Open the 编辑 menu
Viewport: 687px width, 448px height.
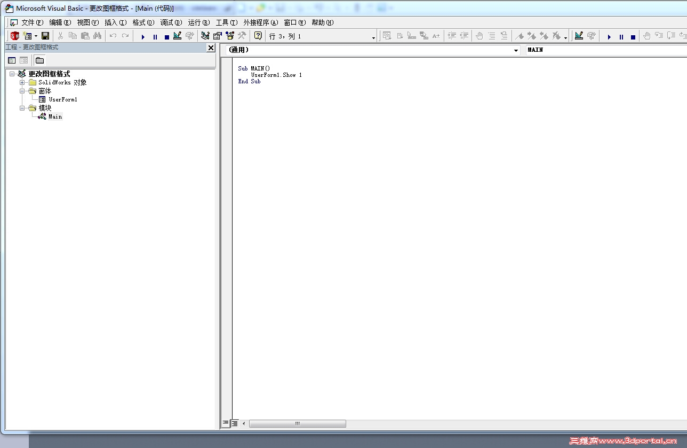tap(60, 22)
